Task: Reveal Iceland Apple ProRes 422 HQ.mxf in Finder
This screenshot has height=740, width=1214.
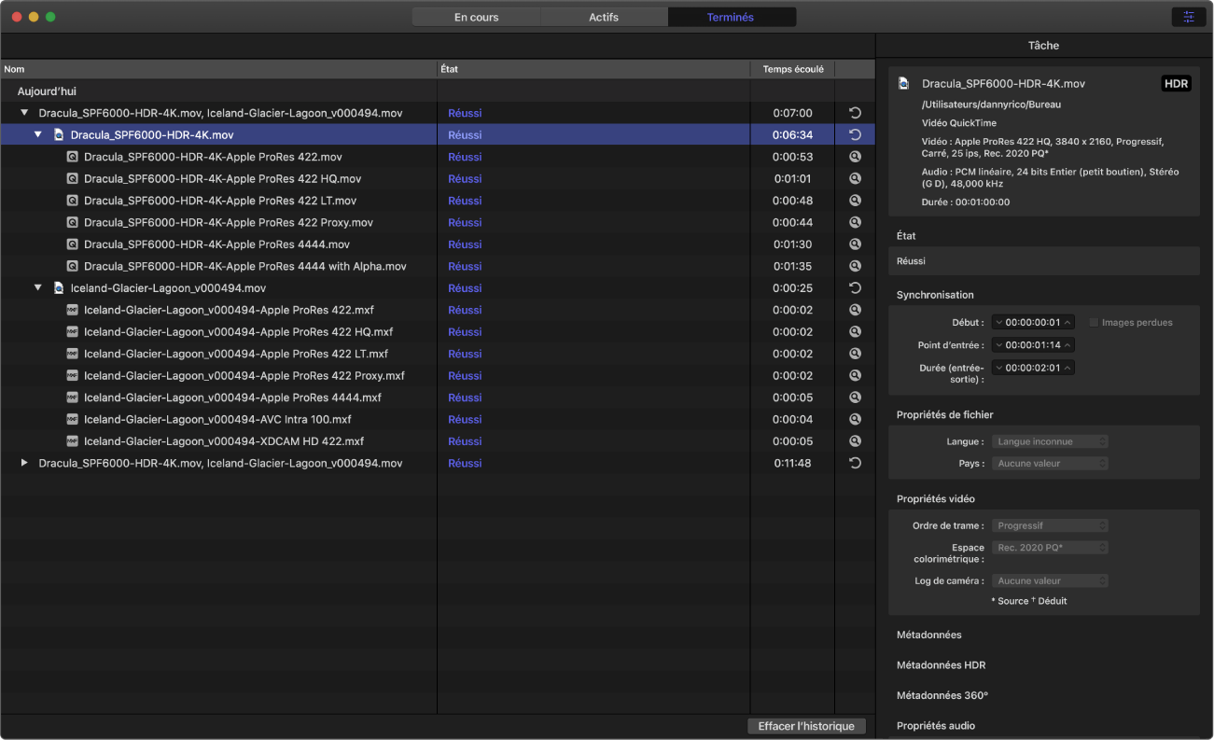Action: coord(855,332)
